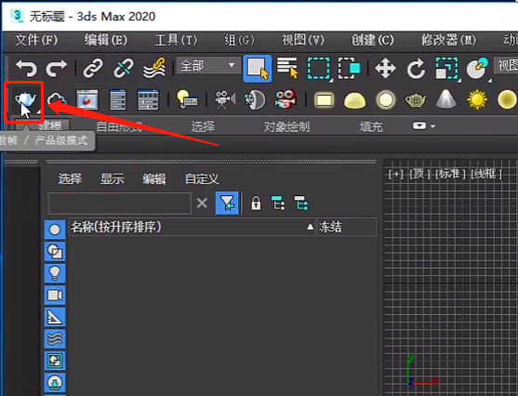Open the 文件(F) menu
518x396 pixels.
pos(36,40)
